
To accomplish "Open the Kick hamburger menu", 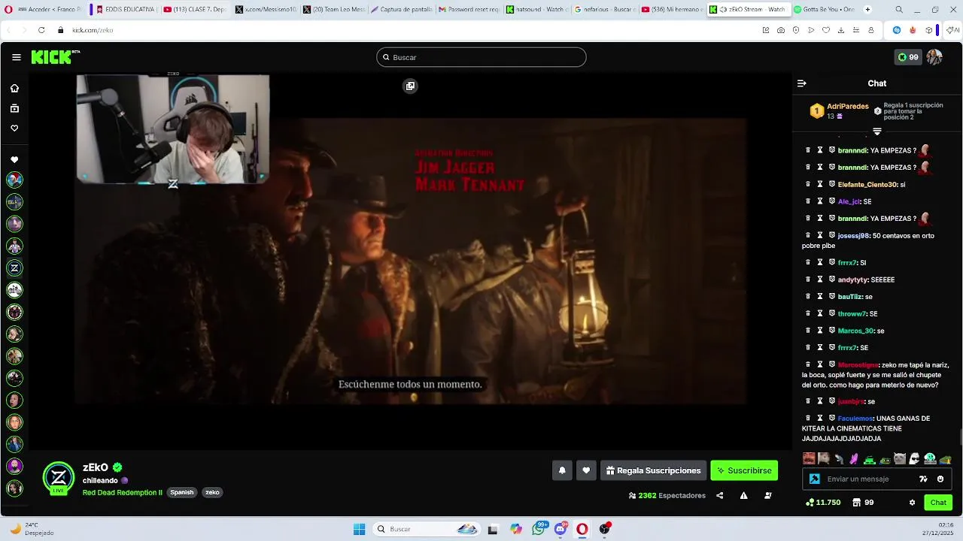I will [x=17, y=57].
